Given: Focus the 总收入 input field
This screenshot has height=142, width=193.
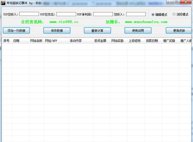Looking at the screenshot, I should click(136, 14).
